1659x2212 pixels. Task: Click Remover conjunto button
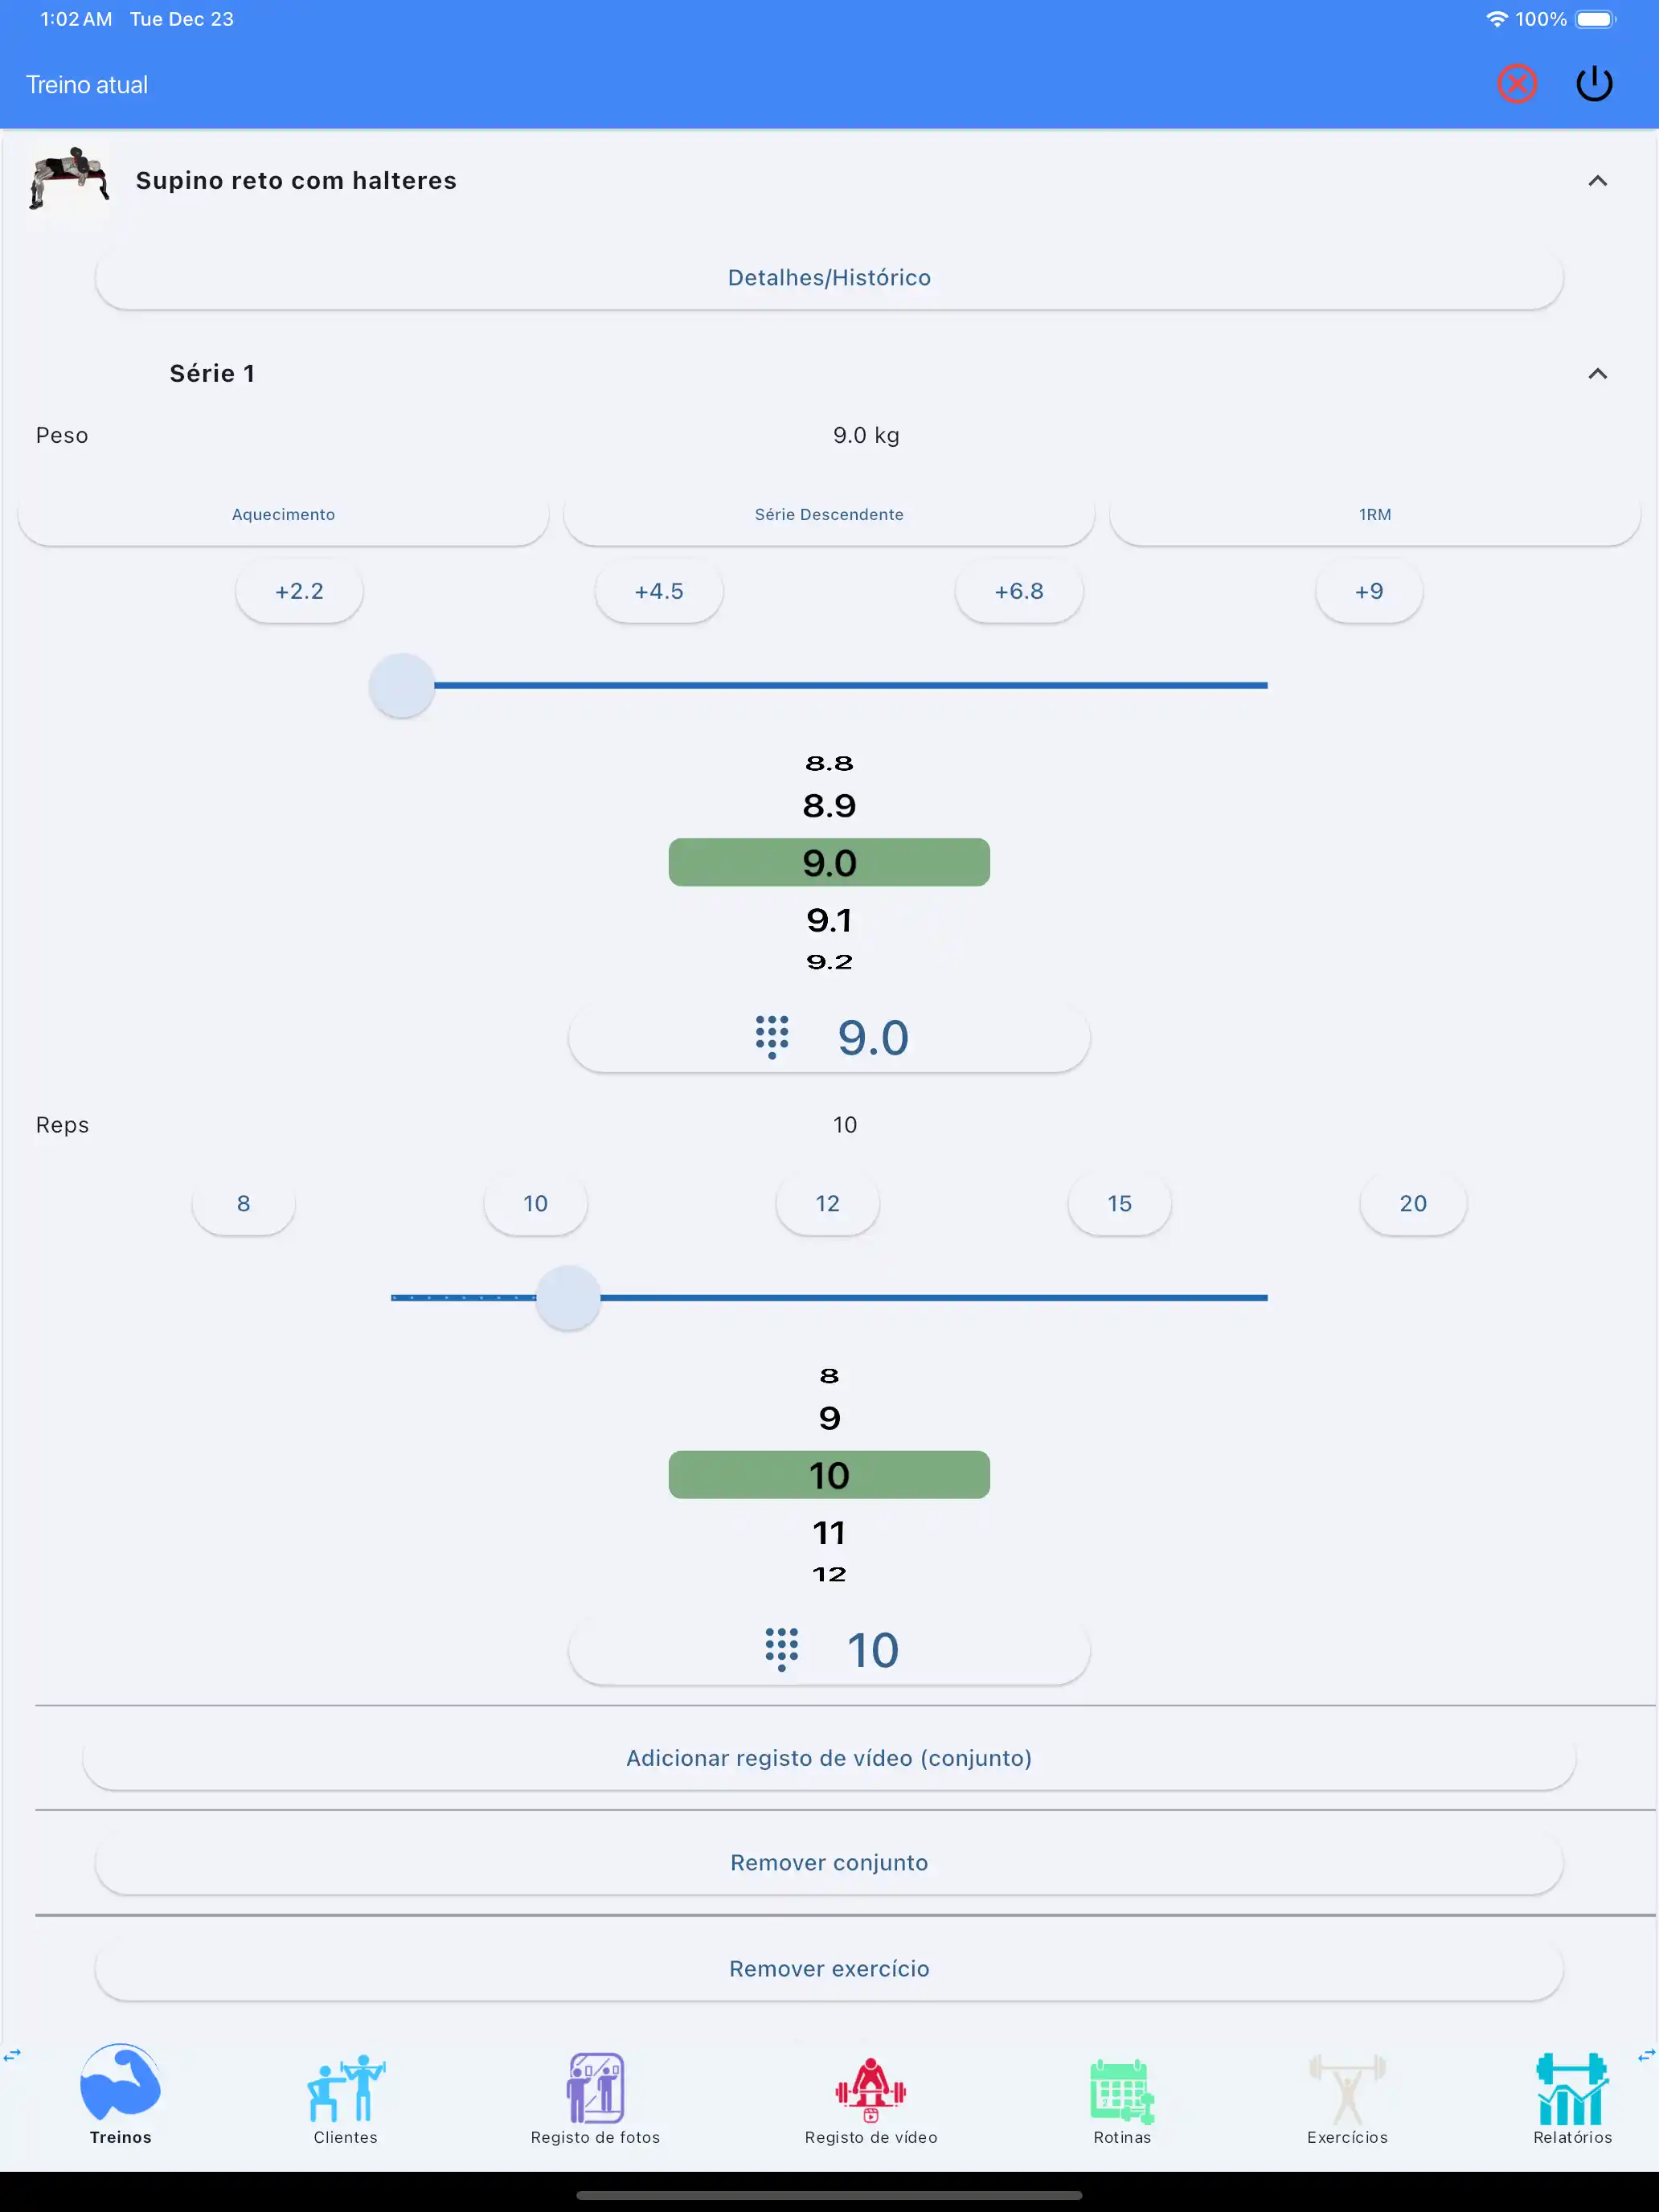tap(829, 1863)
